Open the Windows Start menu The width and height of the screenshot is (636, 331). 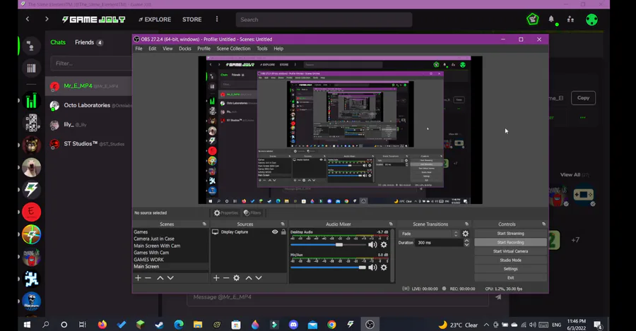27,325
